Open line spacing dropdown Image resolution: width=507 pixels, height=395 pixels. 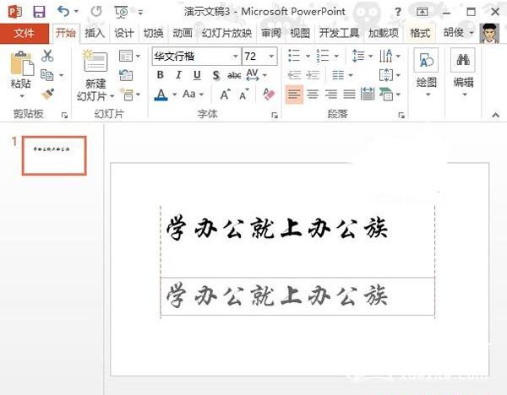pos(363,56)
